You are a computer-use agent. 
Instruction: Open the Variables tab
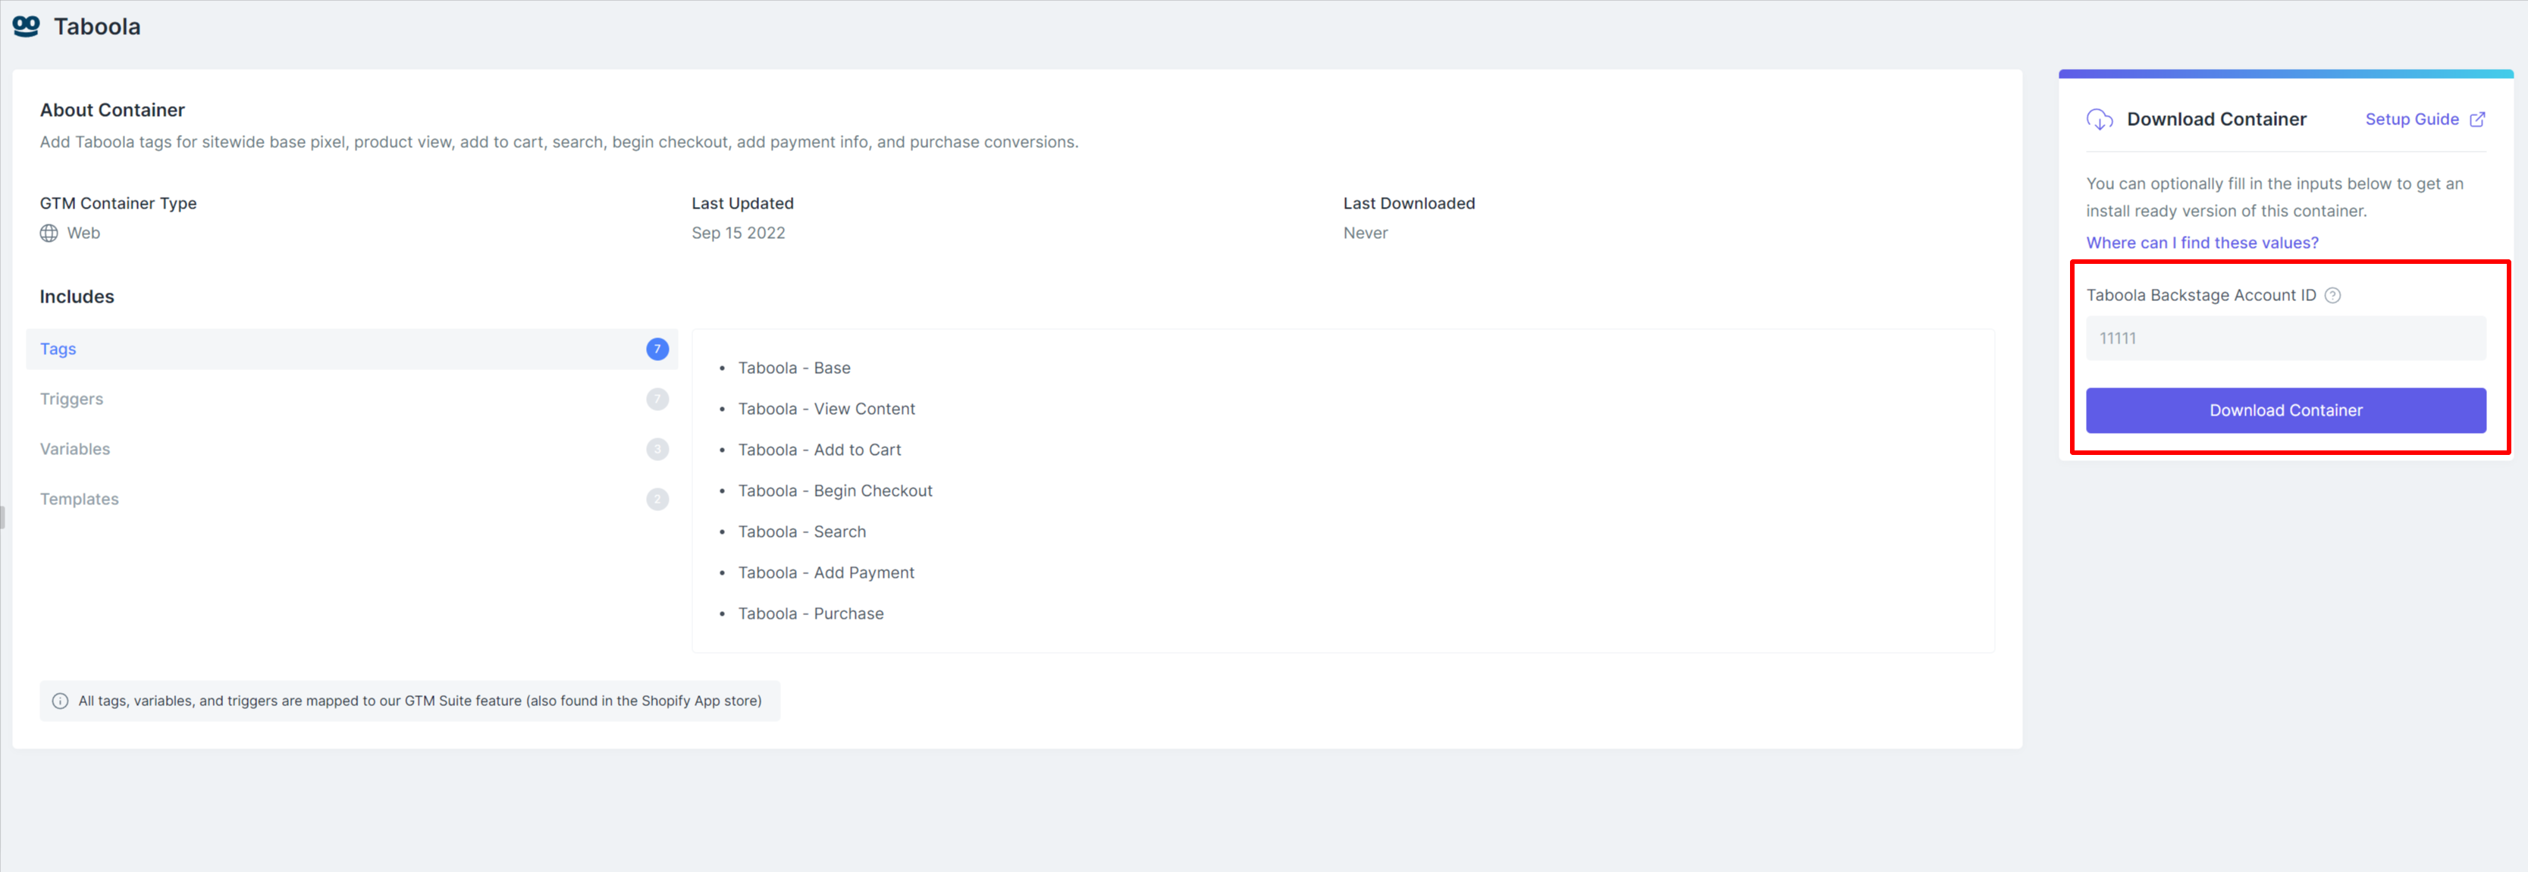[74, 449]
